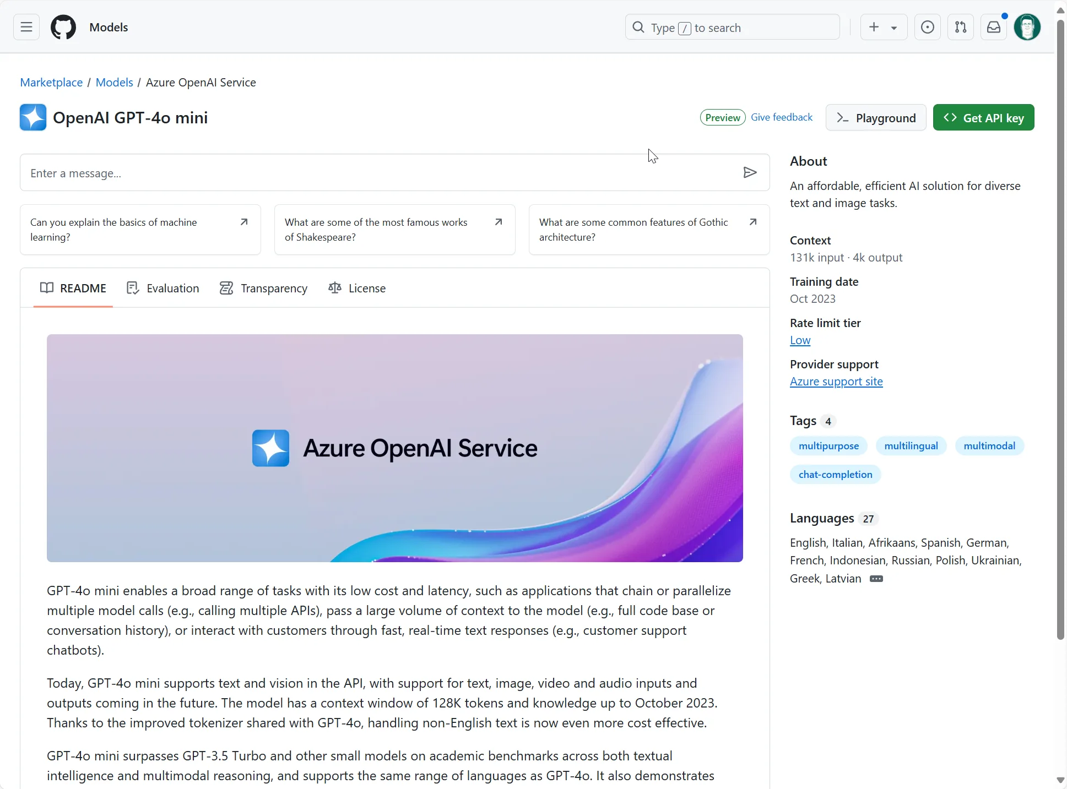Image resolution: width=1067 pixels, height=789 pixels.
Task: Open the Playground button
Action: pos(875,118)
